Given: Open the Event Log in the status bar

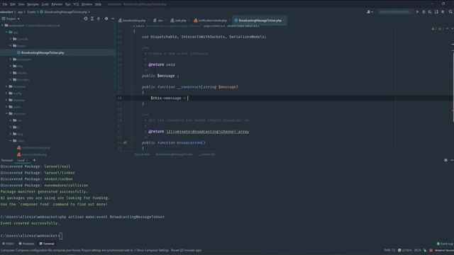Looking at the screenshot, I should point(445,244).
